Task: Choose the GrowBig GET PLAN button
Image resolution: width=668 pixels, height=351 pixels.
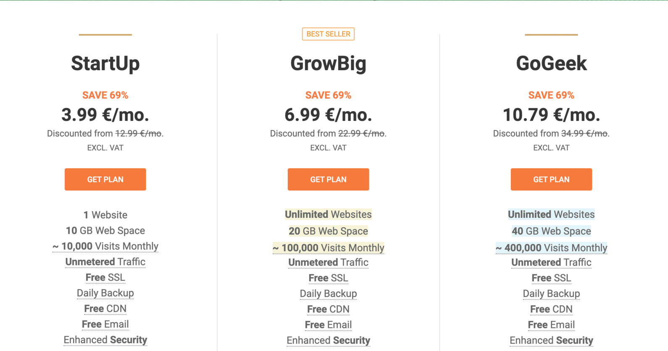Action: click(328, 179)
